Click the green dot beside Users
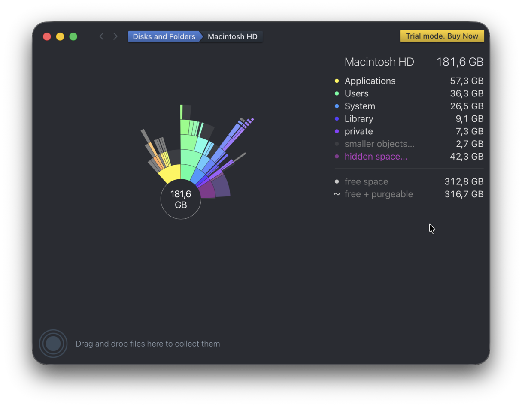Image resolution: width=522 pixels, height=407 pixels. click(337, 93)
